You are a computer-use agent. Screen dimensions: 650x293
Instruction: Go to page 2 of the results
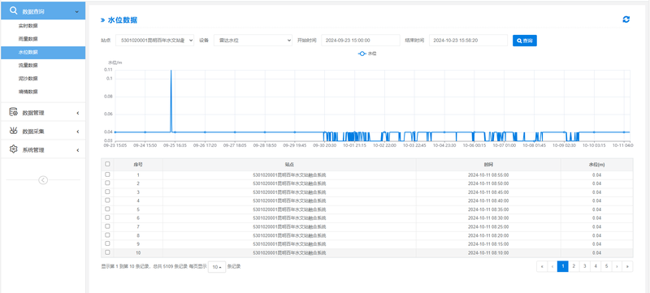click(574, 266)
